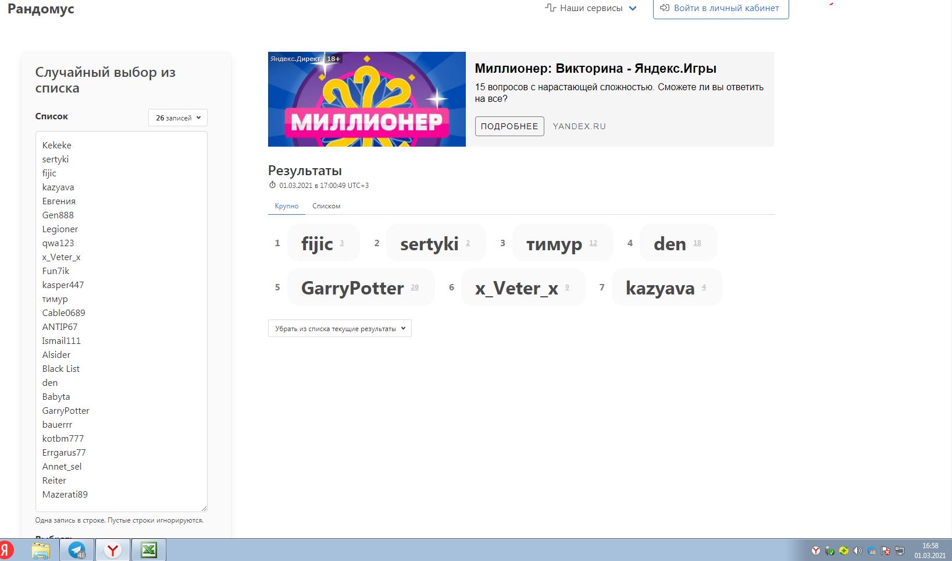952x561 pixels.
Task: Open the Action Center flag icon
Action: coord(886,551)
